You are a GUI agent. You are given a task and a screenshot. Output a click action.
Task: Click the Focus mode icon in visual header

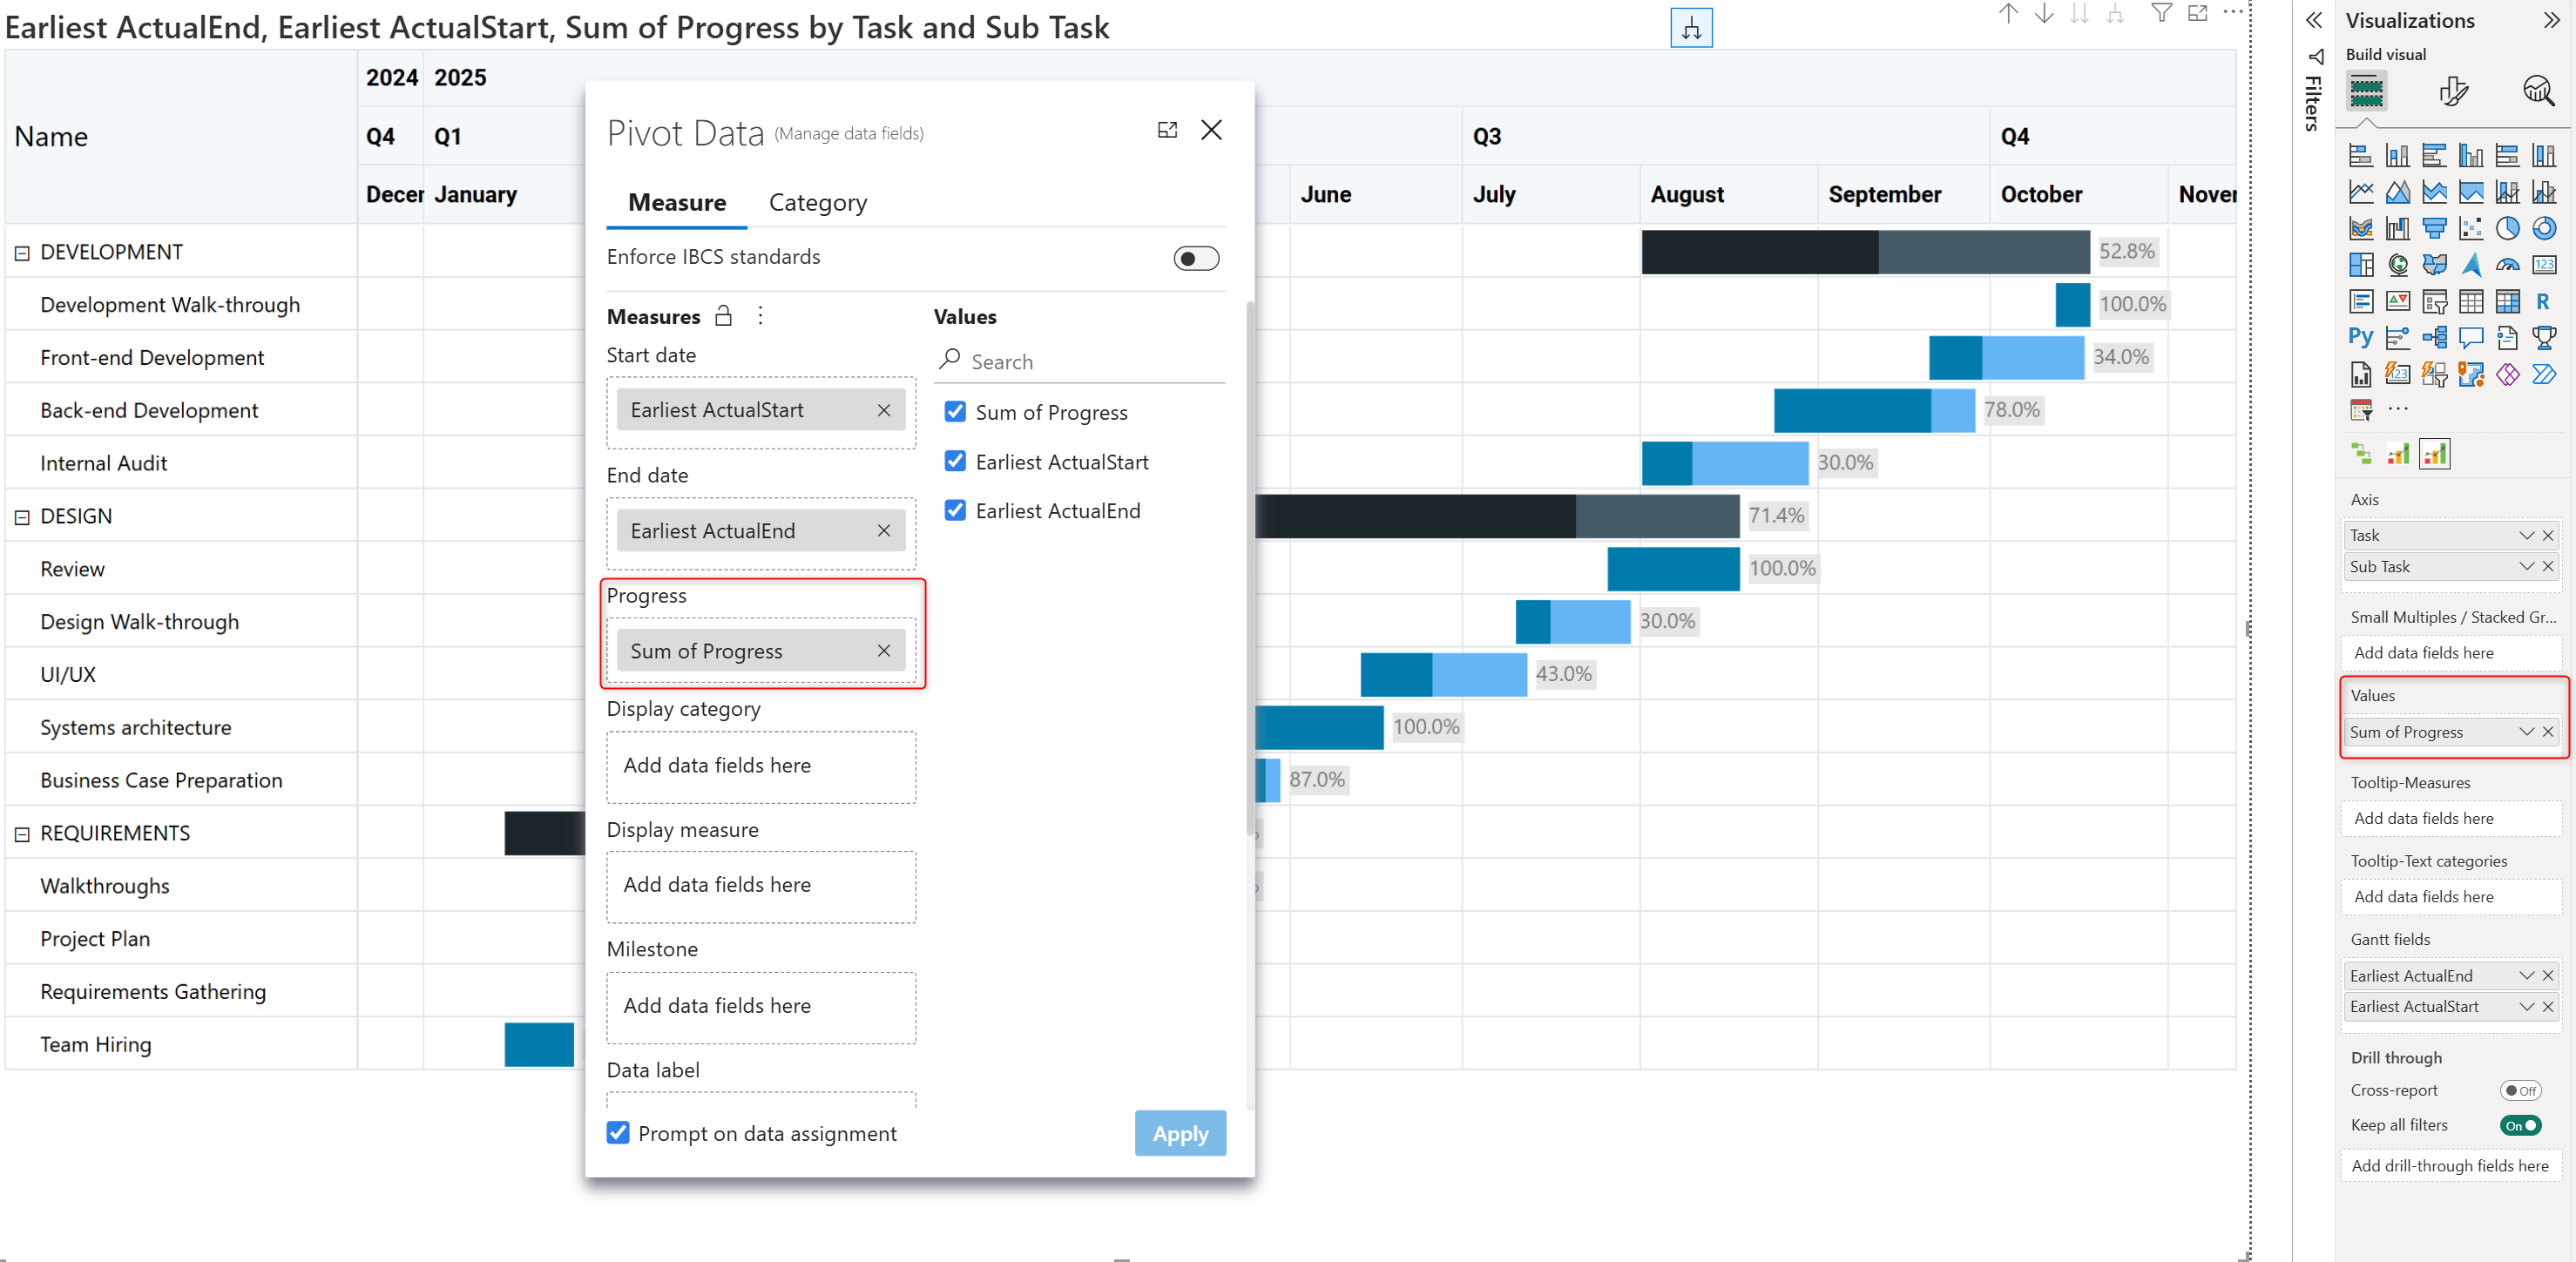click(2197, 14)
